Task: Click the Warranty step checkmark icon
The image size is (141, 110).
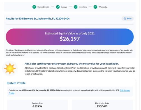Action: (x=95, y=7)
